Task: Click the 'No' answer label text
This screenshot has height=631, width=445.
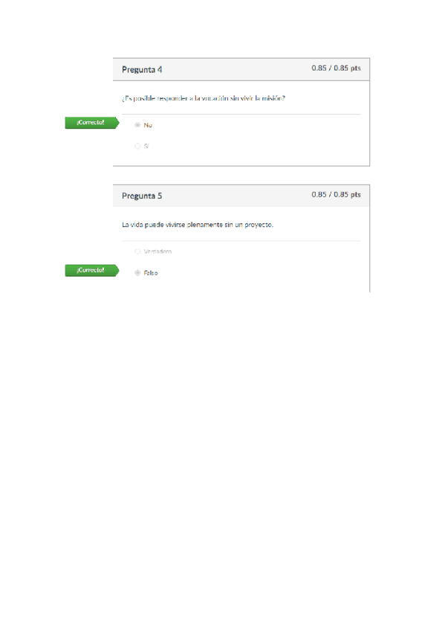Action: (148, 125)
